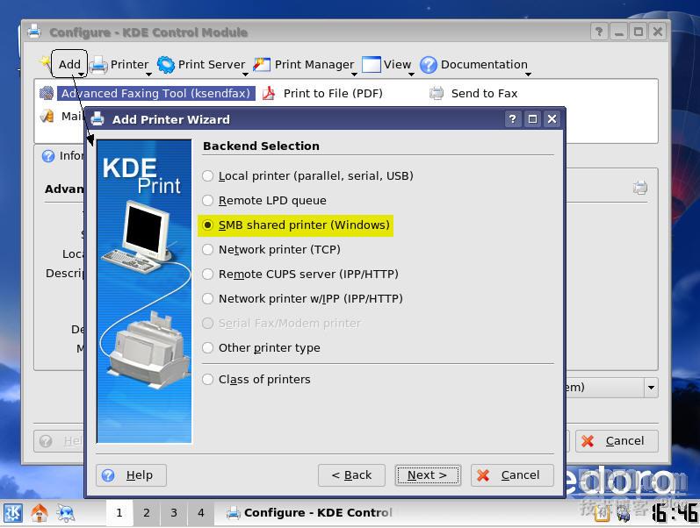Open the Documentation menu

pyautogui.click(x=484, y=65)
